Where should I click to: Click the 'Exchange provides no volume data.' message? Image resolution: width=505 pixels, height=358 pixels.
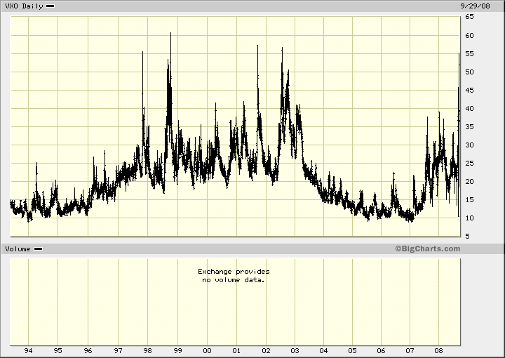coord(234,276)
